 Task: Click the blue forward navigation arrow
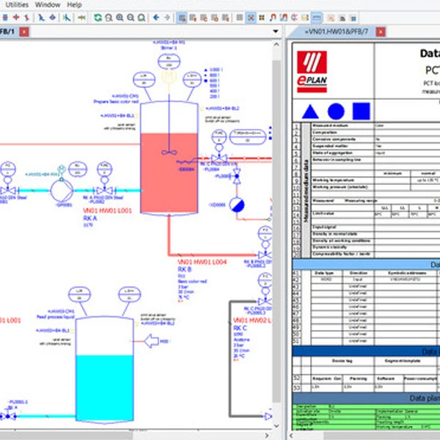point(167,17)
